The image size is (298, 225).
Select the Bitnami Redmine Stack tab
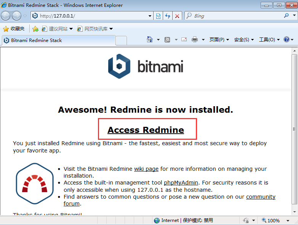59,40
